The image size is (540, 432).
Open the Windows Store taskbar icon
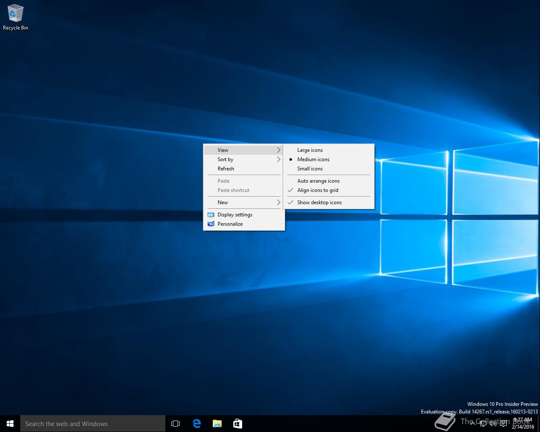click(238, 424)
